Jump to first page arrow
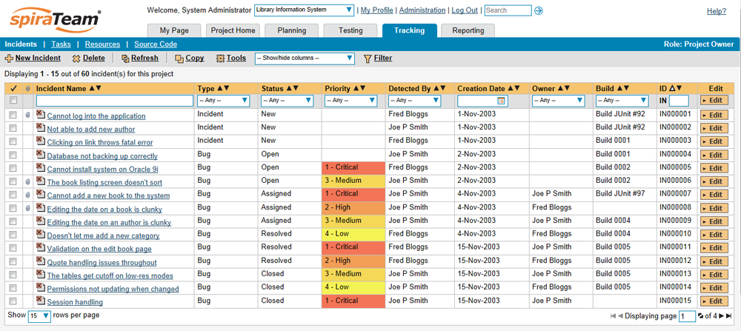This screenshot has width=741, height=331. pos(613,316)
